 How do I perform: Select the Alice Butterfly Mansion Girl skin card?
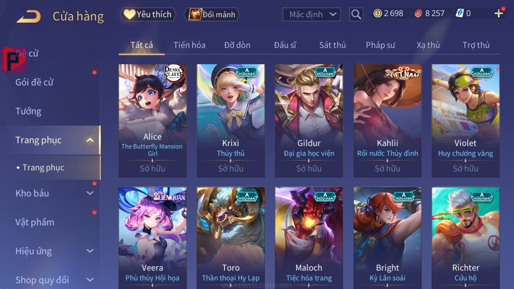[x=153, y=121]
